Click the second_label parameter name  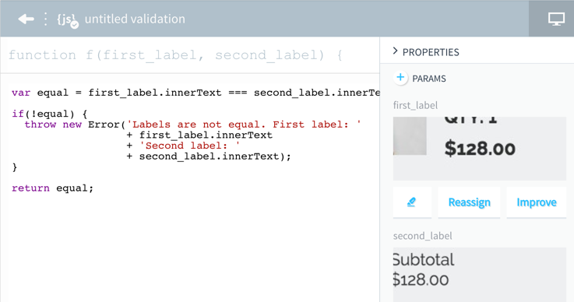point(422,236)
